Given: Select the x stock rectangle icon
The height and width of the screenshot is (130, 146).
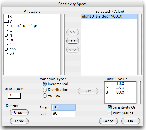Looking at the screenshot, I should 6,16.
